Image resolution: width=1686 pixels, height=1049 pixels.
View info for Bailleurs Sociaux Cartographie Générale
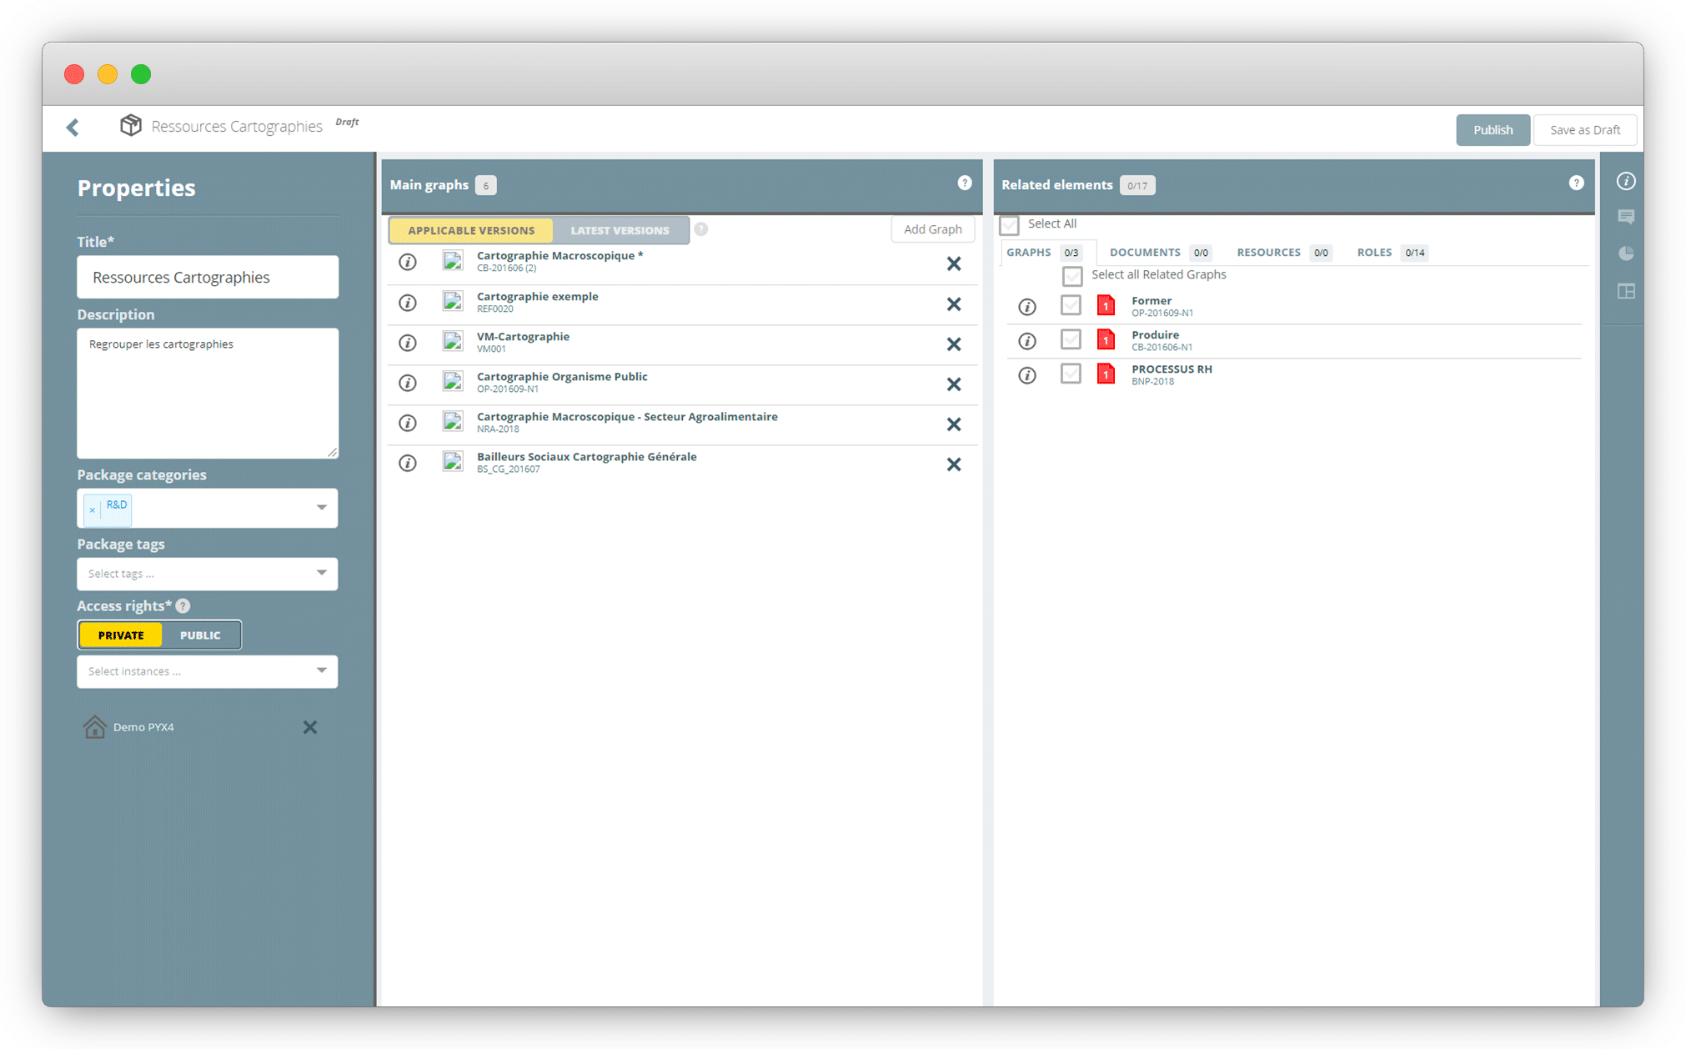click(408, 463)
